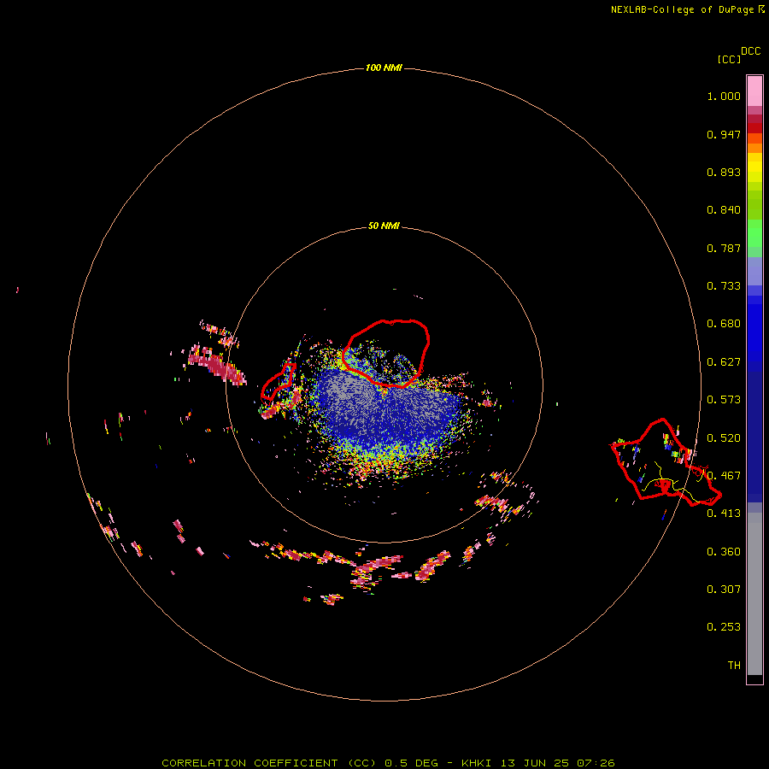Viewport: 769px width, 769px height.
Task: Click the 0.307 scale value
Action: 724,590
